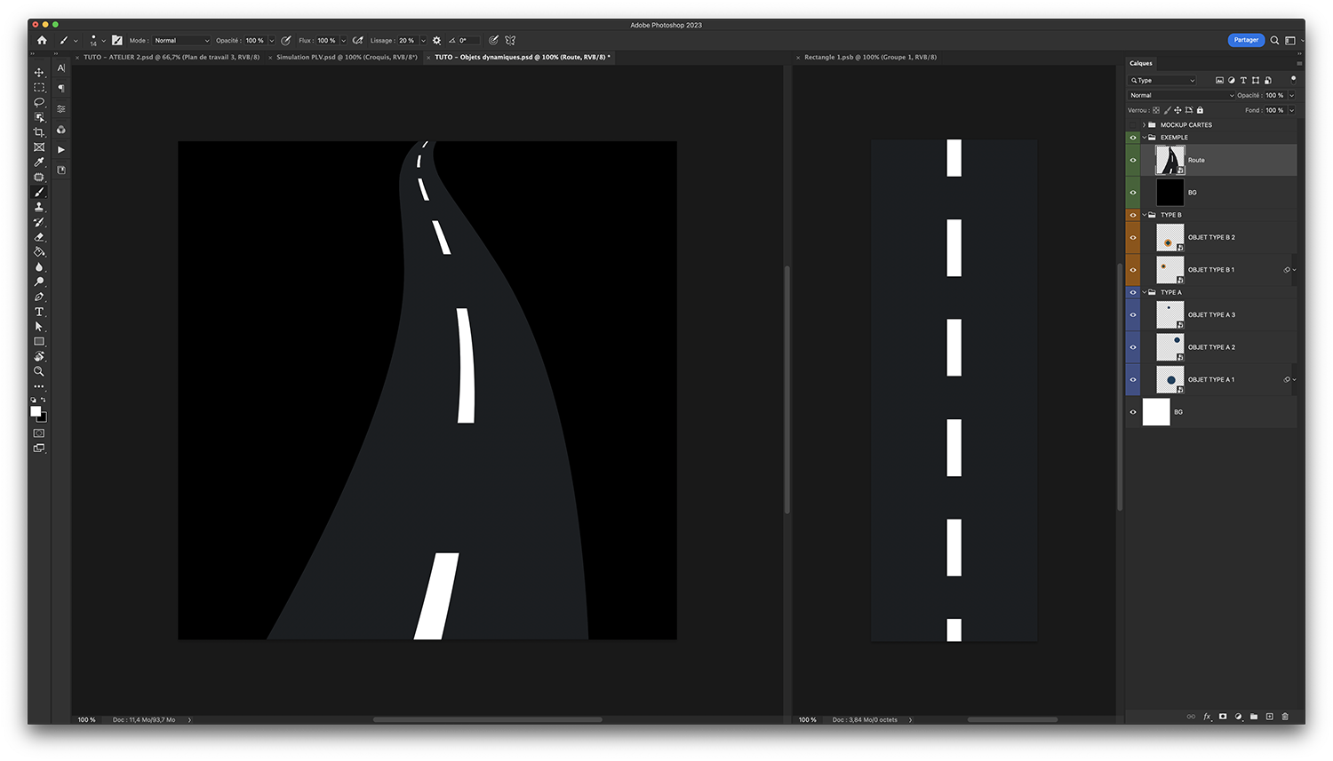Open the layer blend mode Normal dropdown

[1181, 95]
